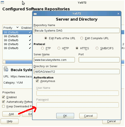
Task: Click Cancel in the main repositories window
Action: coord(111,122)
